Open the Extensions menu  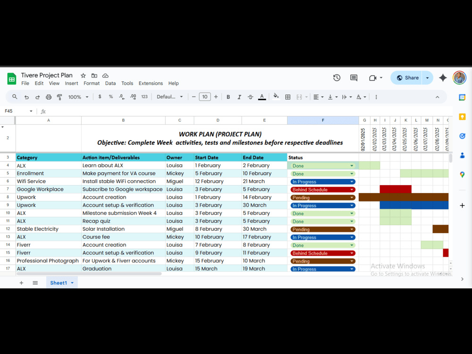point(151,84)
